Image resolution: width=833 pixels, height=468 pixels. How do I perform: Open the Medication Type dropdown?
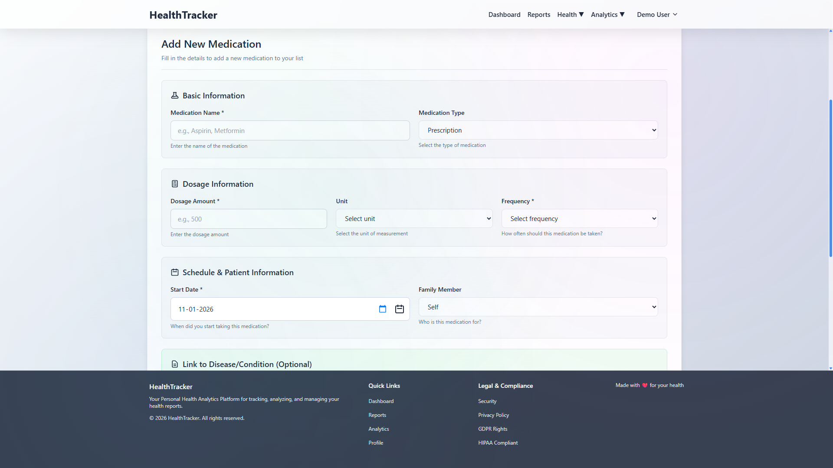click(x=538, y=130)
